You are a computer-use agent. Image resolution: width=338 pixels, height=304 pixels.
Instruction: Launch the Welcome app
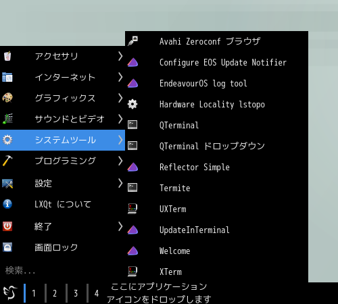coord(216,251)
